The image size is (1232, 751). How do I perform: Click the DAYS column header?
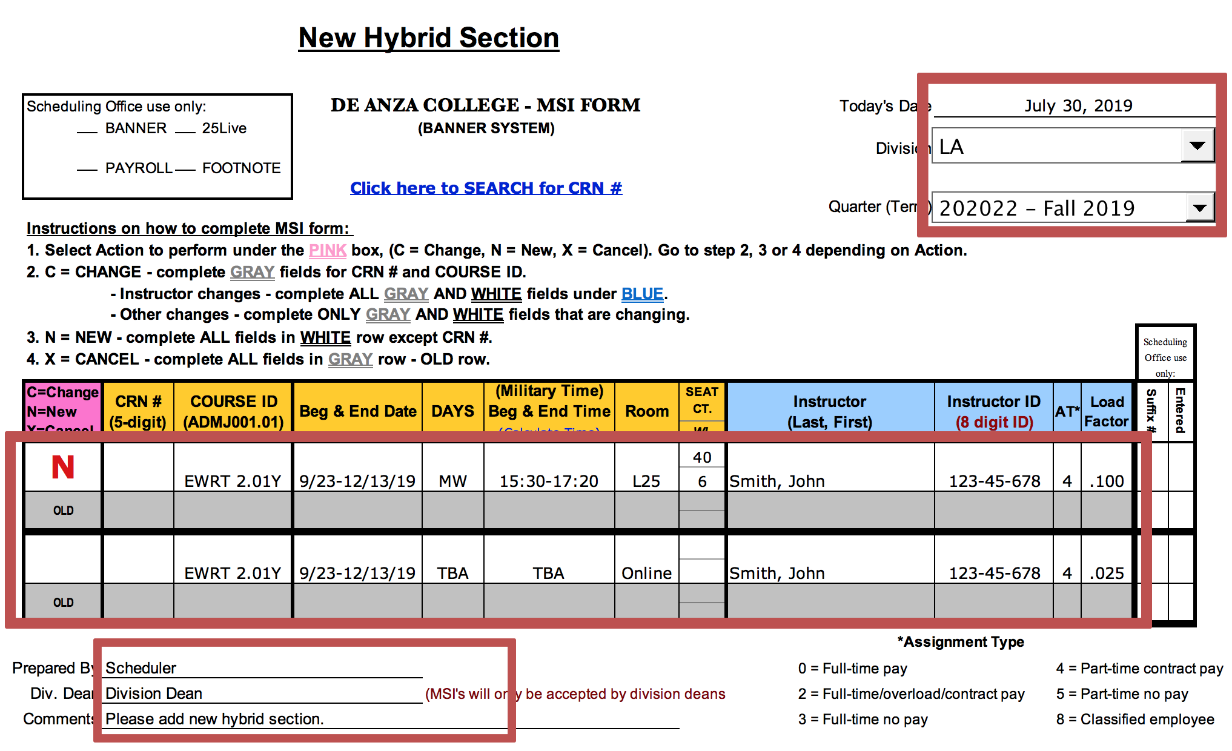click(x=452, y=411)
